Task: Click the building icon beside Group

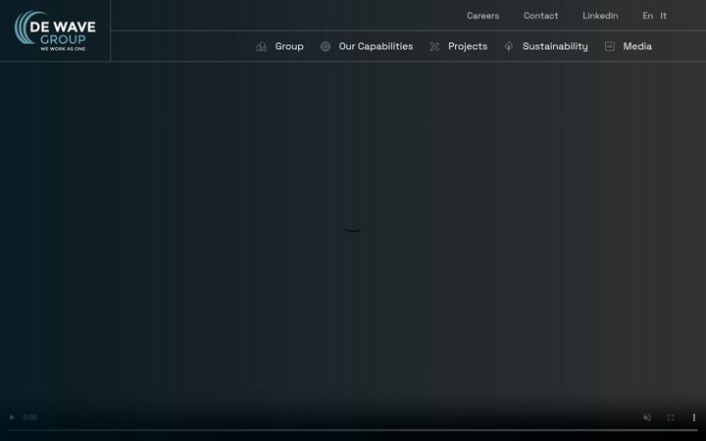Action: [261, 46]
